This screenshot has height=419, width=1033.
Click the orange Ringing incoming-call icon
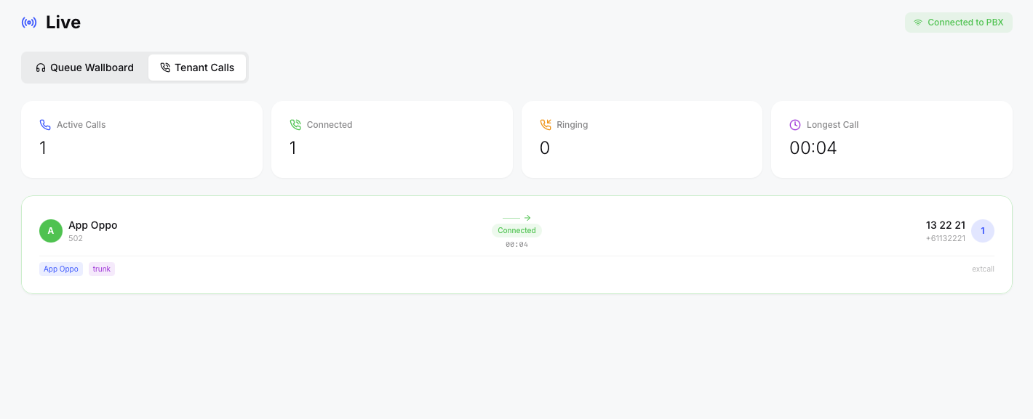(546, 125)
